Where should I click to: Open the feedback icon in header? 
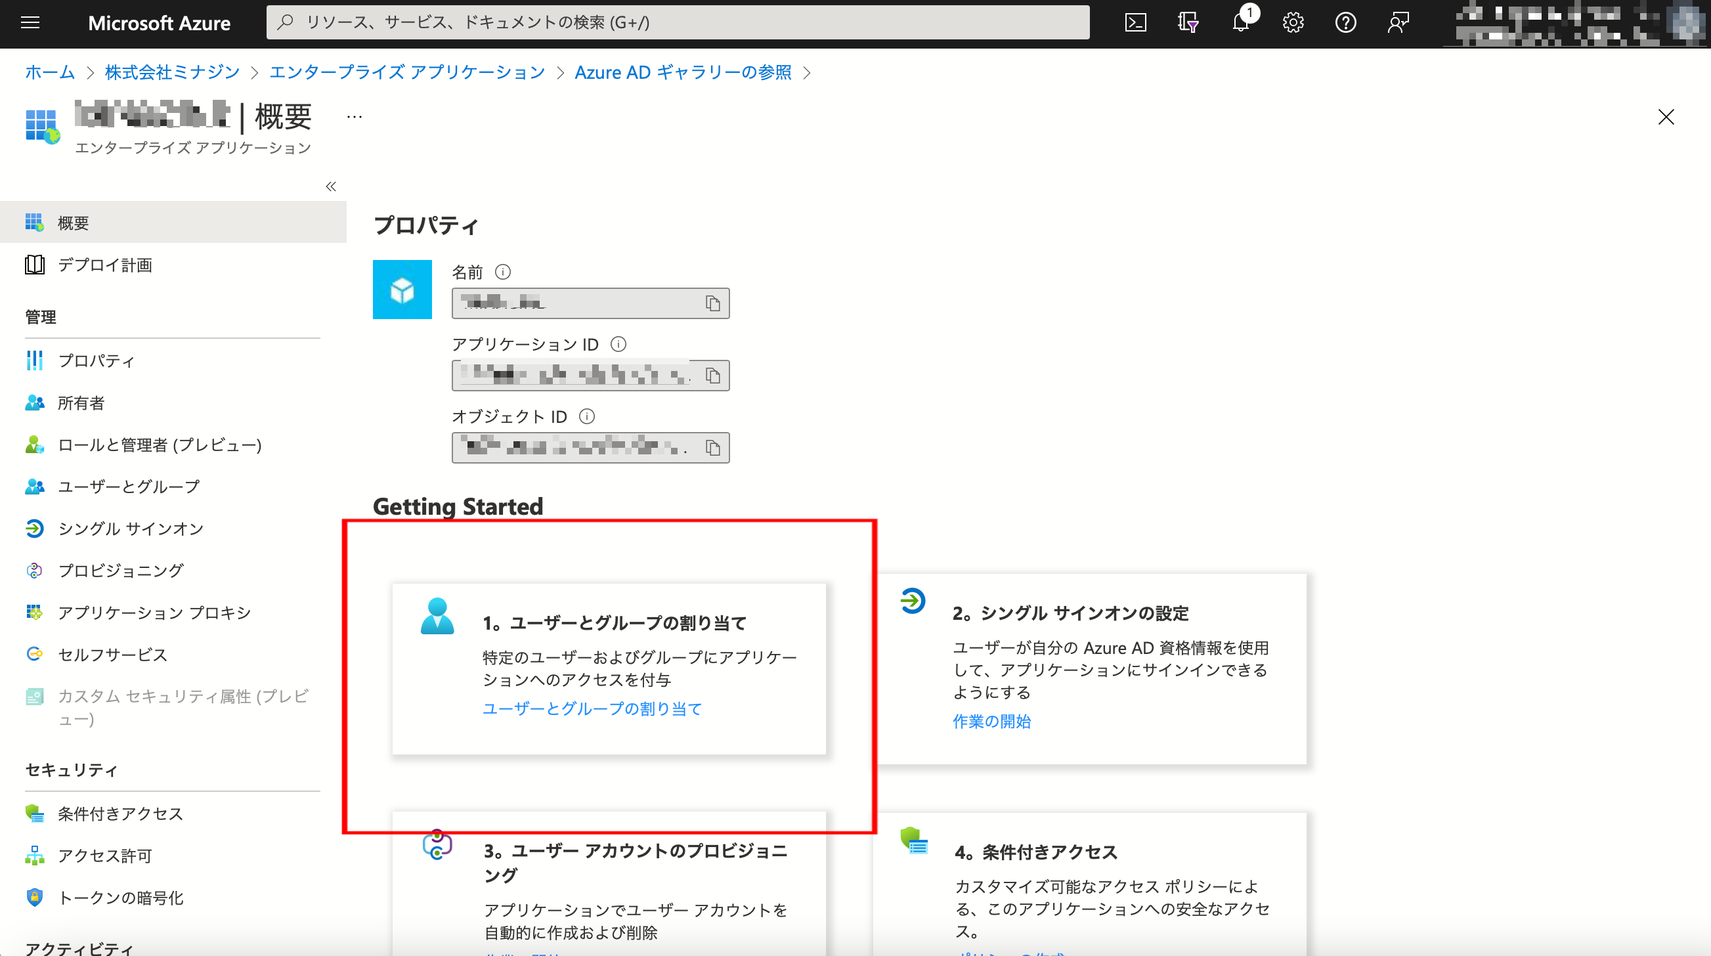tap(1398, 23)
